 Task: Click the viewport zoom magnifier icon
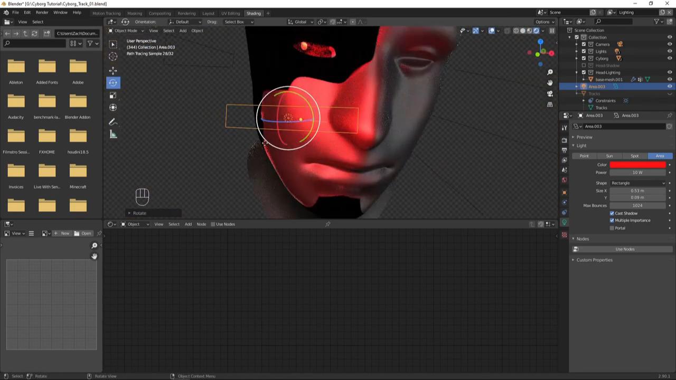(x=550, y=72)
